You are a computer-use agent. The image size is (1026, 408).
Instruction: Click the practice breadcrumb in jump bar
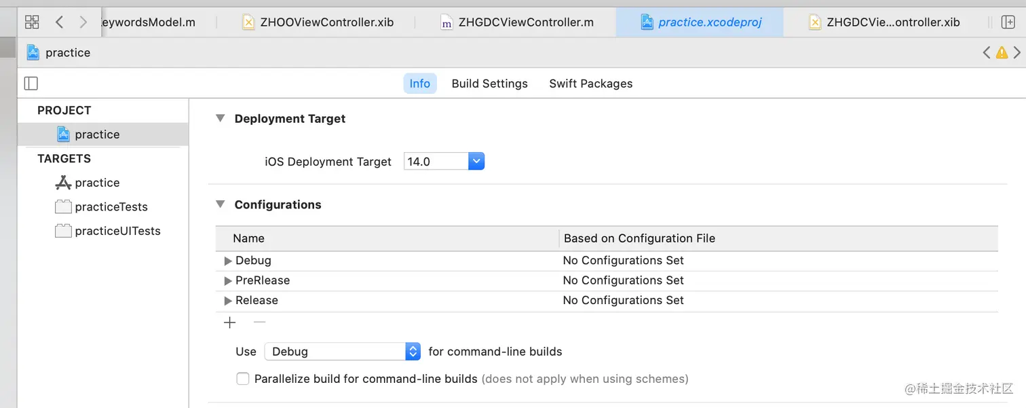point(67,53)
